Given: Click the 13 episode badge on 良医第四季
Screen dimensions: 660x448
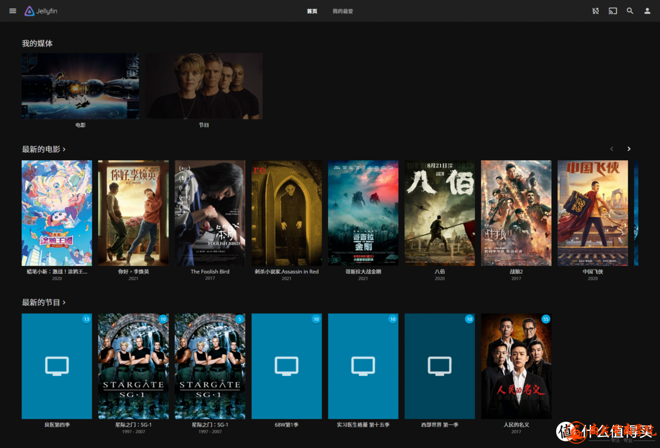Looking at the screenshot, I should [86, 319].
